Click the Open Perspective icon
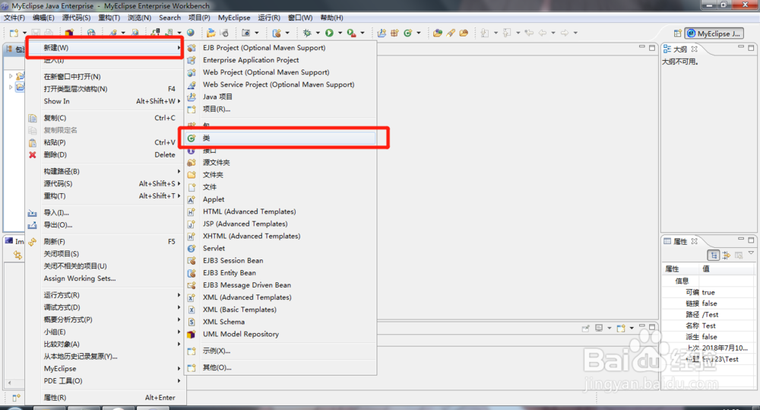This screenshot has height=410, width=760. tap(678, 33)
